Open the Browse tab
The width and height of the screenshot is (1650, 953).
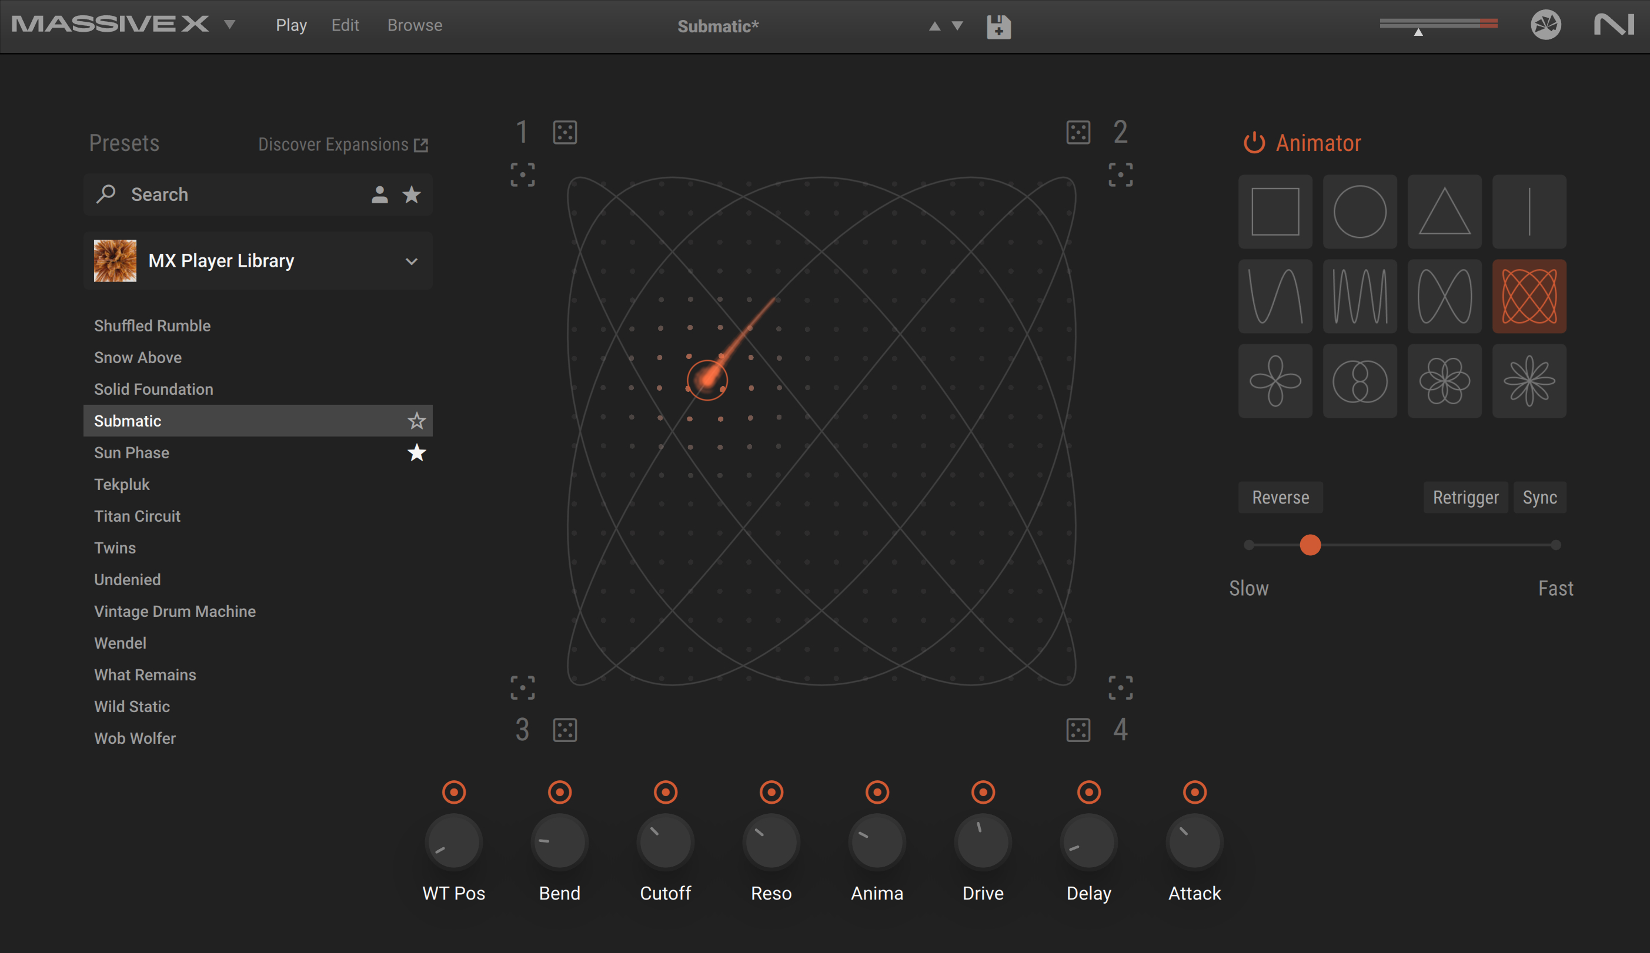(415, 25)
